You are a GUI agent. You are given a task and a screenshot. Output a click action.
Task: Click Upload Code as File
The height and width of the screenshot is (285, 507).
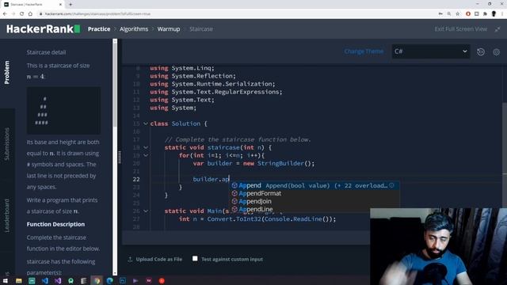pos(155,259)
